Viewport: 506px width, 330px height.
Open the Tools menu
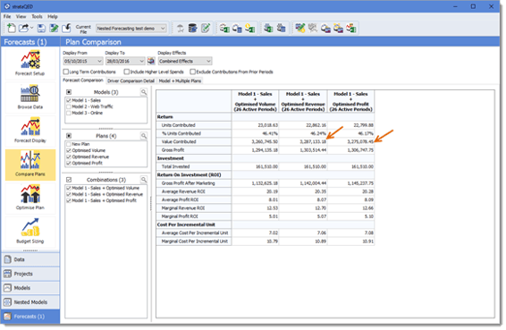click(37, 16)
